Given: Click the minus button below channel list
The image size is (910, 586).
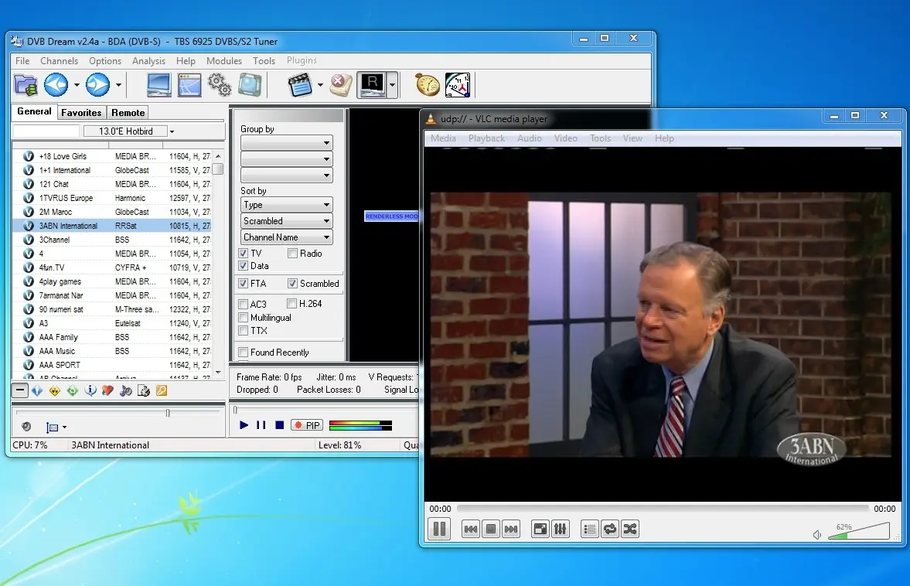Looking at the screenshot, I should [x=20, y=390].
